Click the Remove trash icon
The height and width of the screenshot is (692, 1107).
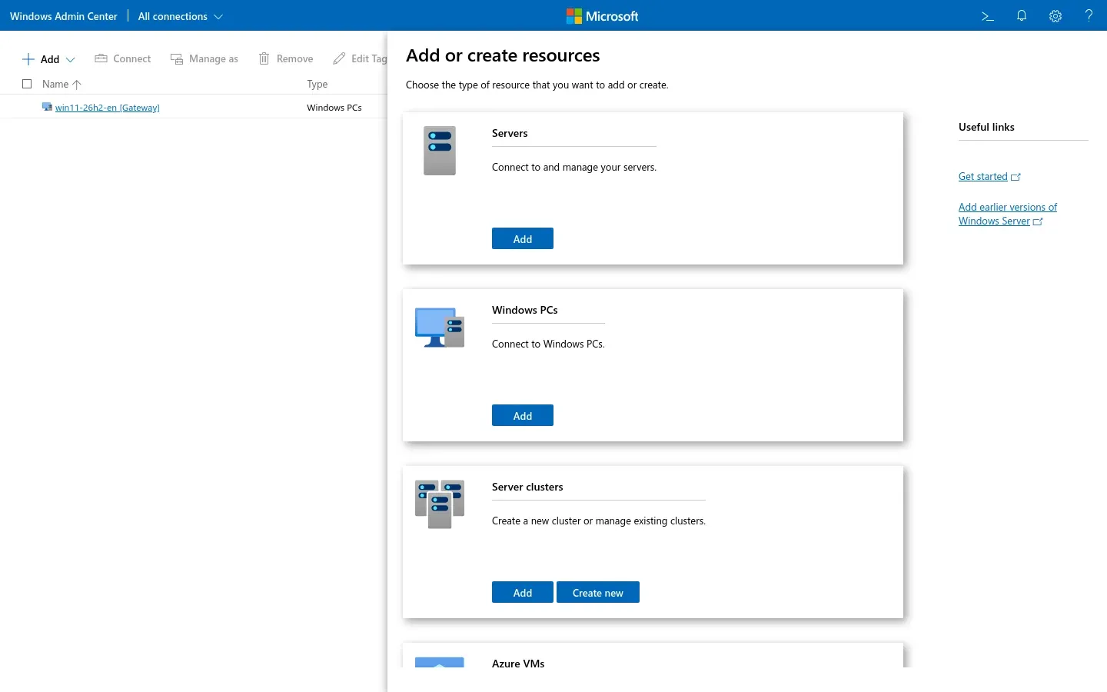[264, 58]
